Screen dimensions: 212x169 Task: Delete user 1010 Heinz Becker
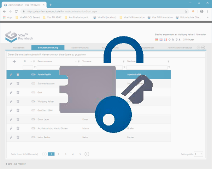pos(18,137)
